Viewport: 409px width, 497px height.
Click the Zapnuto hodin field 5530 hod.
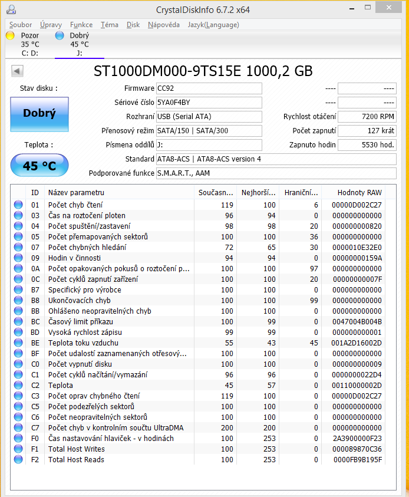tap(367, 145)
